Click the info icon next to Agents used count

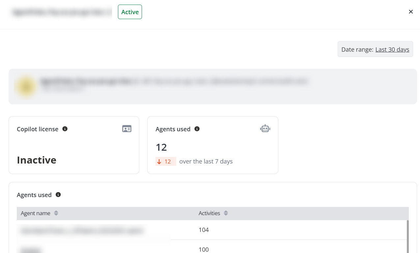(x=197, y=129)
